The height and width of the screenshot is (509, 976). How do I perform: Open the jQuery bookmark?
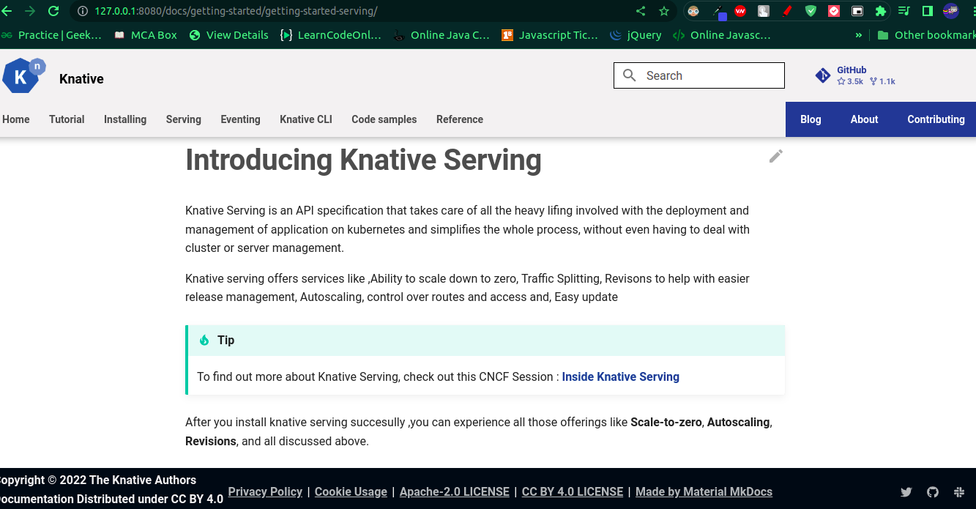(636, 34)
